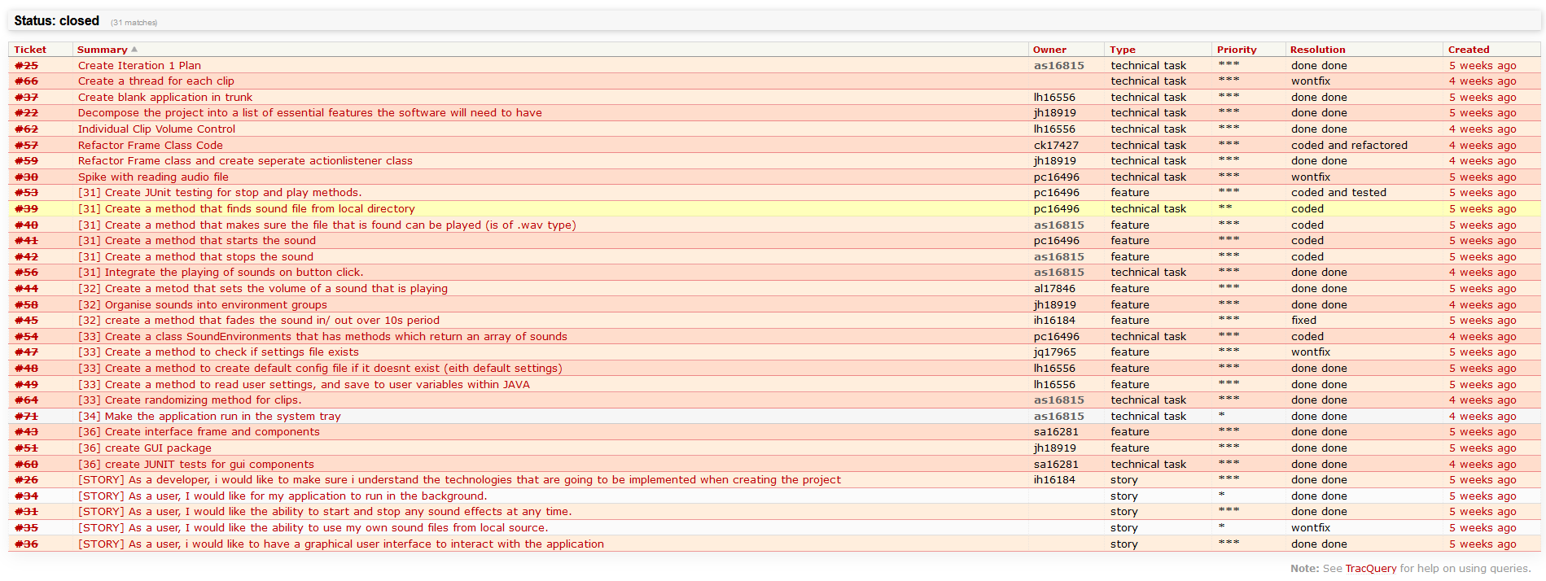1546x581 pixels.
Task: Sort by the Summary column header
Action: tap(103, 50)
